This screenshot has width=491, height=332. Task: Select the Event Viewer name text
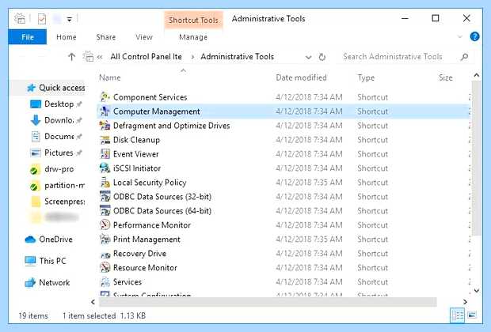pyautogui.click(x=136, y=154)
